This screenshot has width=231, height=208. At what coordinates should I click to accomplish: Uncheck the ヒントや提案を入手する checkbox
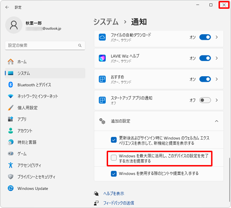[x=114, y=174]
